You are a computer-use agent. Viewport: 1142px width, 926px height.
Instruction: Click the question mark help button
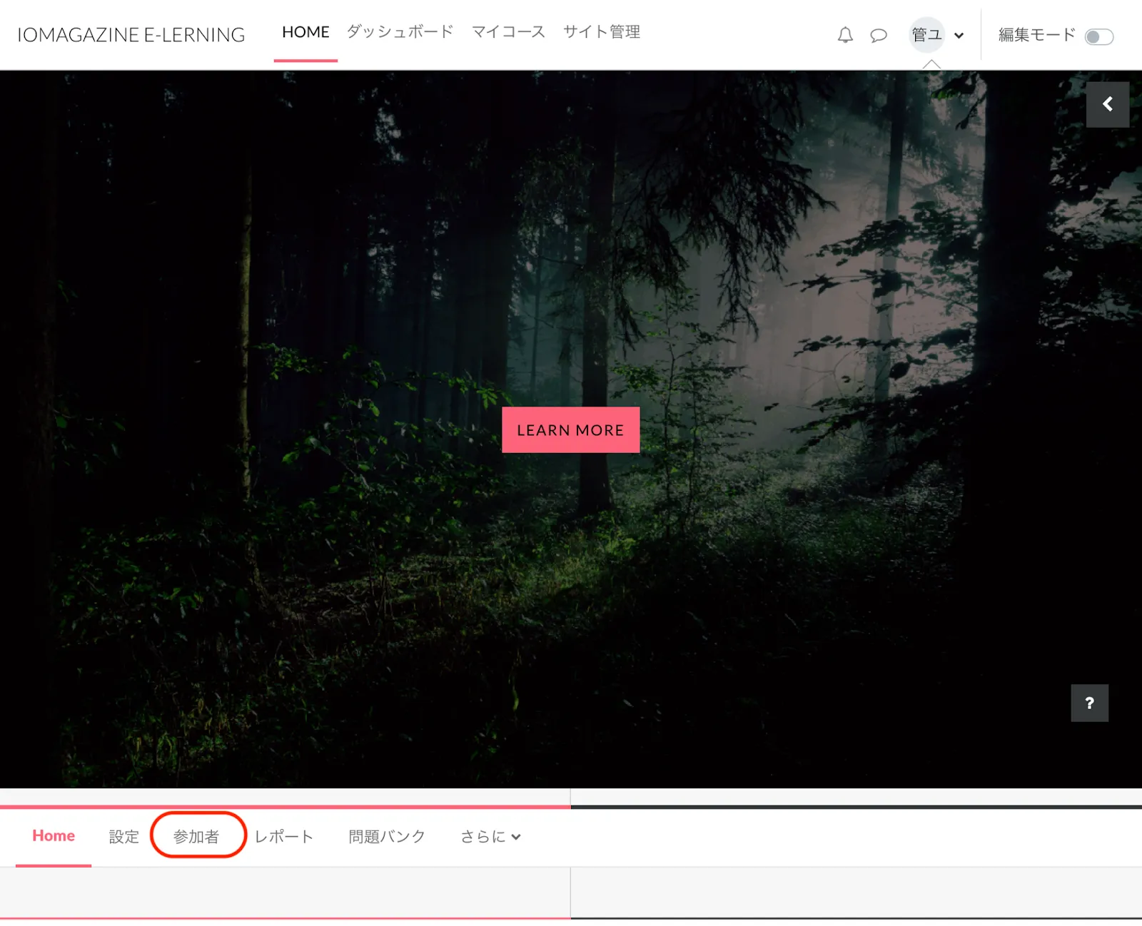coord(1089,703)
